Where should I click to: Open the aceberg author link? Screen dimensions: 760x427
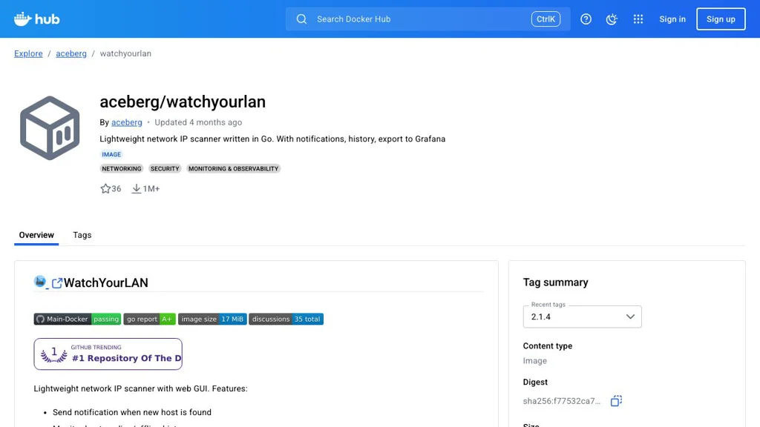[x=126, y=122]
